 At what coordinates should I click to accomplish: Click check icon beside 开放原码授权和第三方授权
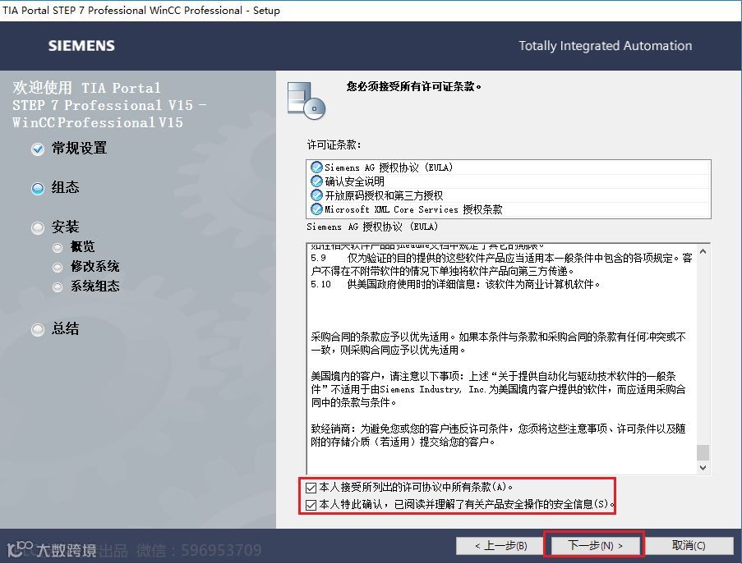(x=316, y=195)
